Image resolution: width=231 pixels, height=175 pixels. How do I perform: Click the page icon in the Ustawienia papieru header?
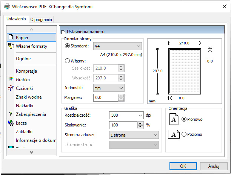coord(63,32)
